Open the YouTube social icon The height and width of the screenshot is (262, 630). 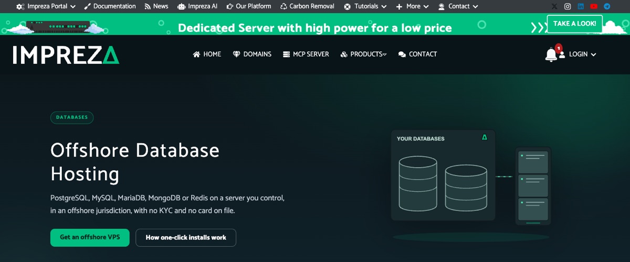594,7
